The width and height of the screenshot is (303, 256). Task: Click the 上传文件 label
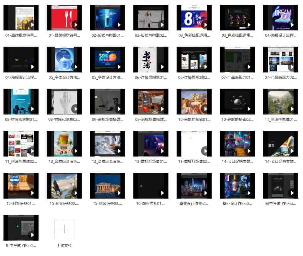[64, 246]
